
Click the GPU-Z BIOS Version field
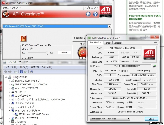point(127,66)
